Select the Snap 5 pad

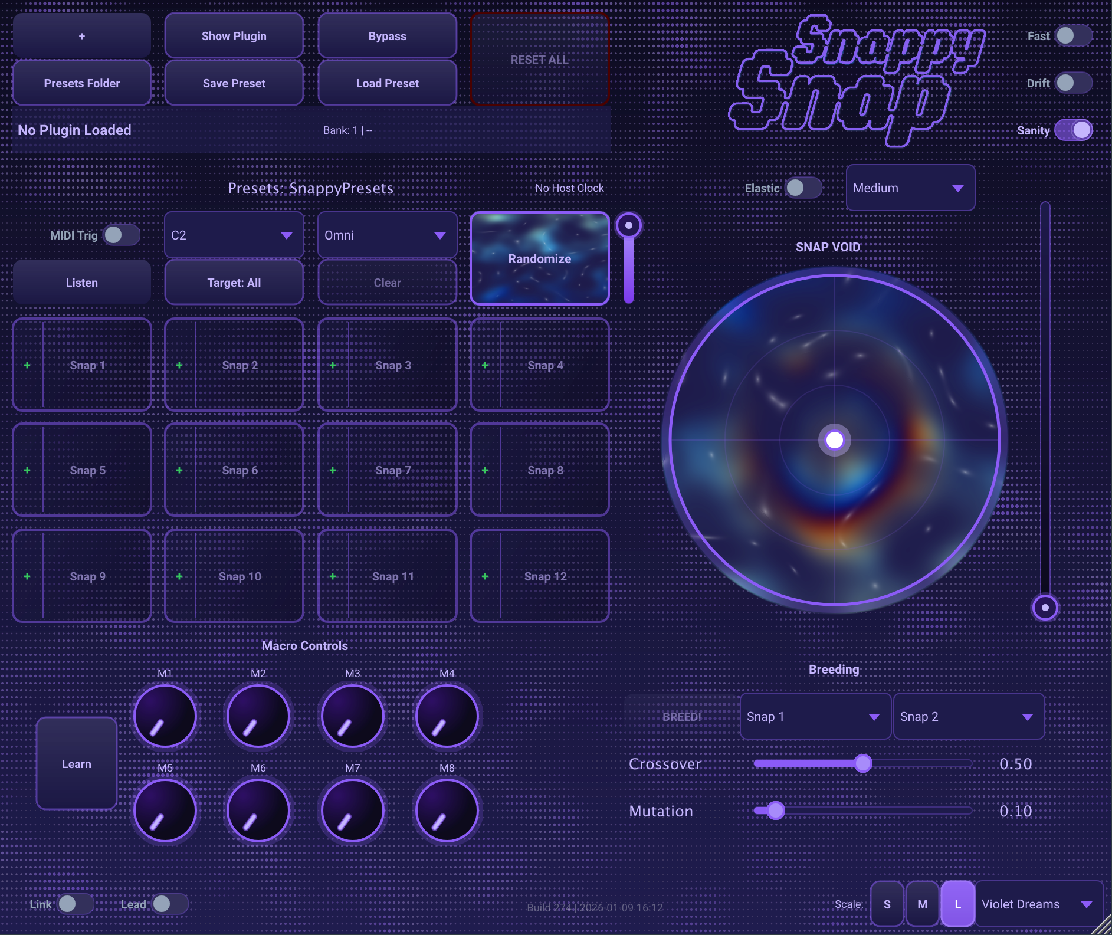(x=88, y=470)
